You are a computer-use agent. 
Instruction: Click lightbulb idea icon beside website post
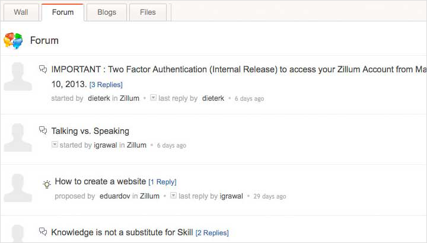pyautogui.click(x=47, y=184)
